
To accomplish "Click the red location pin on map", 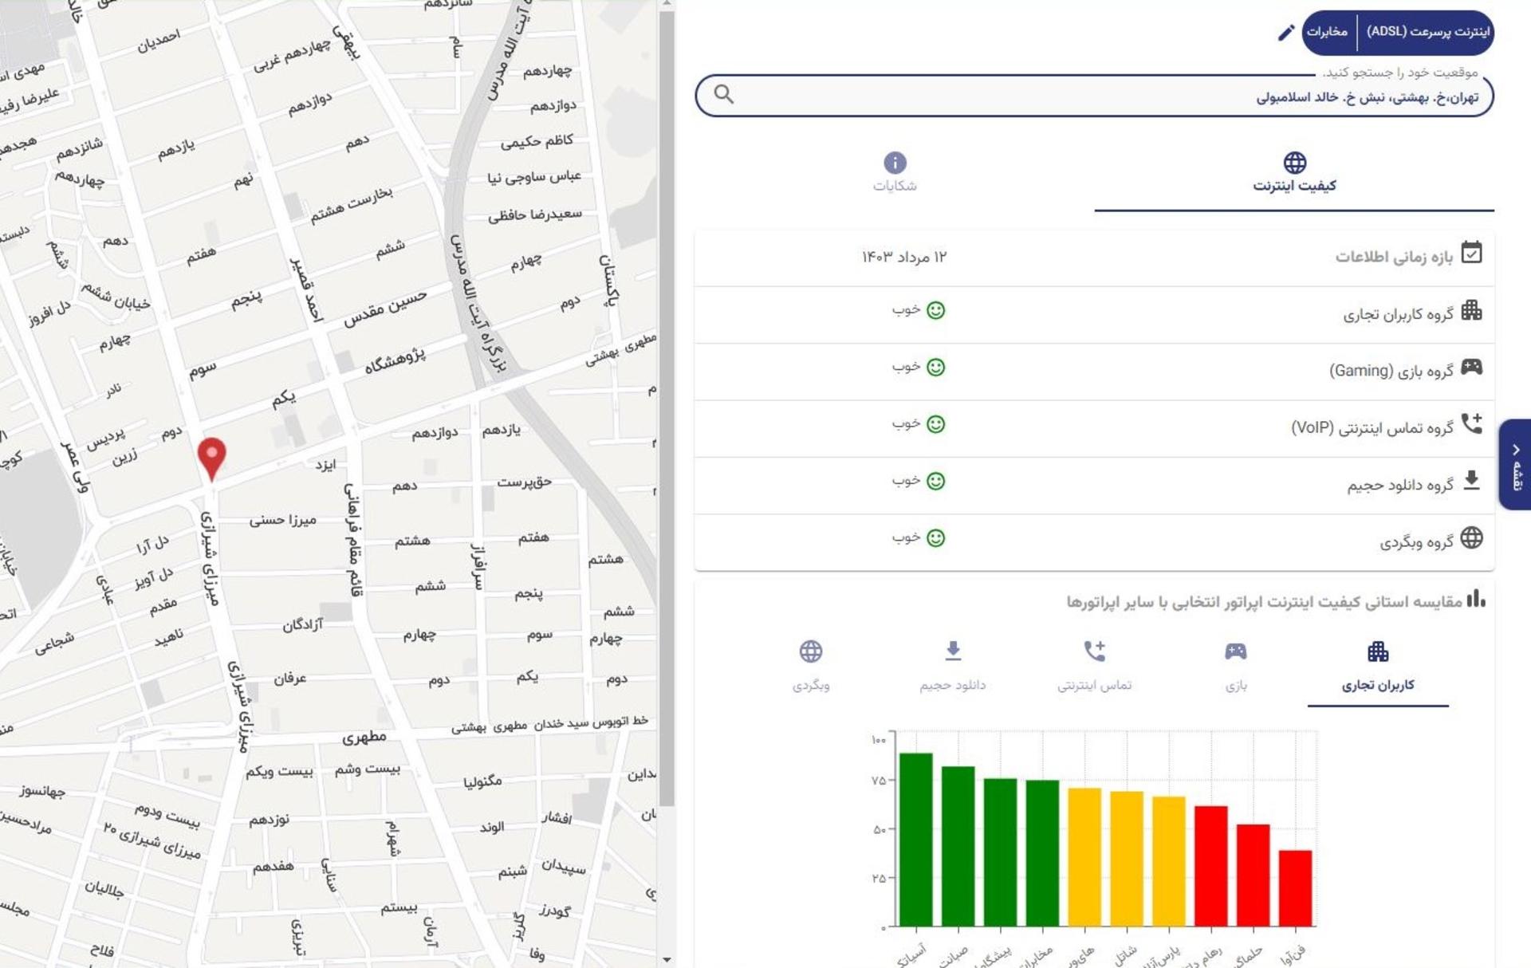I will pyautogui.click(x=211, y=458).
